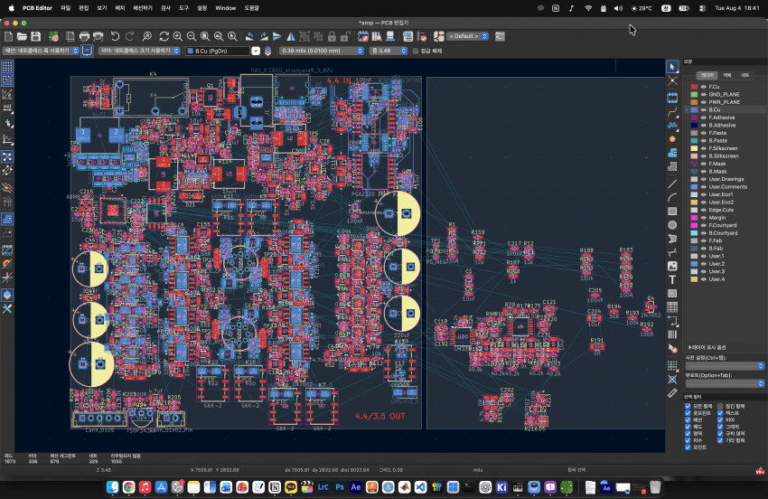Click the Find magnifier icon

click(146, 36)
